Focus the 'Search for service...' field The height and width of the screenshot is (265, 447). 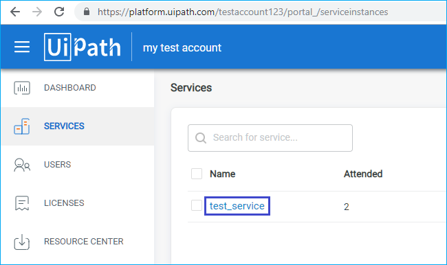point(270,138)
